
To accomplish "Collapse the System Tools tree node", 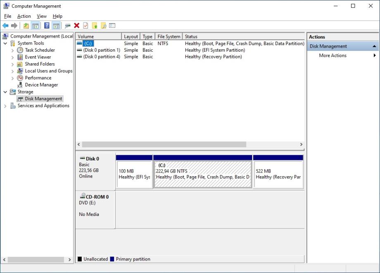I will point(5,43).
